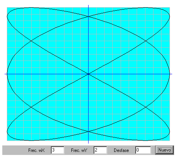Click the upper-right curve self-intersection
The image size is (176, 158).
pos(145,41)
